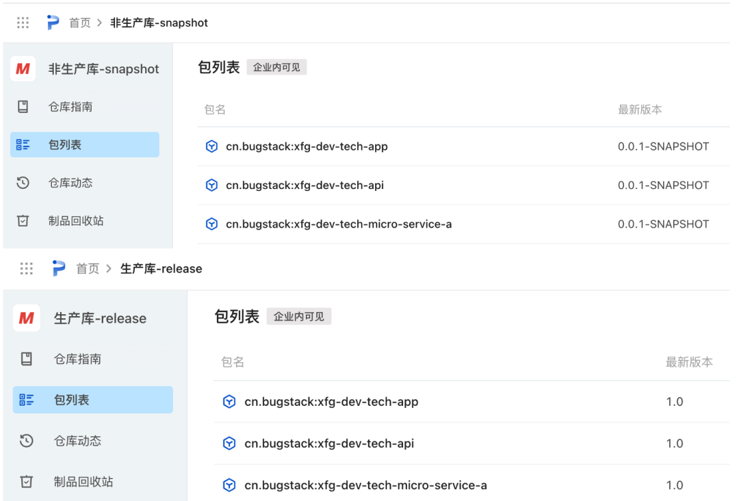Screen dimensions: 739x501
Task: Open cn.bugstack:xfg-dev-tech-app with version 1.0
Action: pos(471,402)
